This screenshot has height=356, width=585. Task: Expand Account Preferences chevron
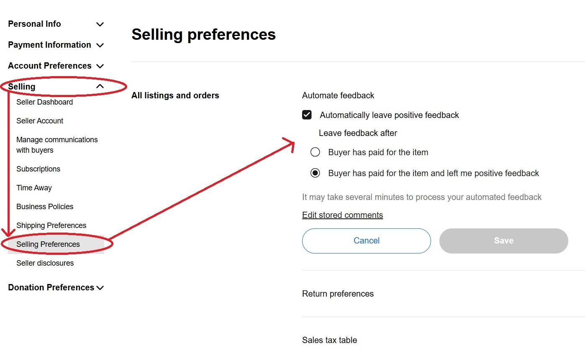click(100, 66)
